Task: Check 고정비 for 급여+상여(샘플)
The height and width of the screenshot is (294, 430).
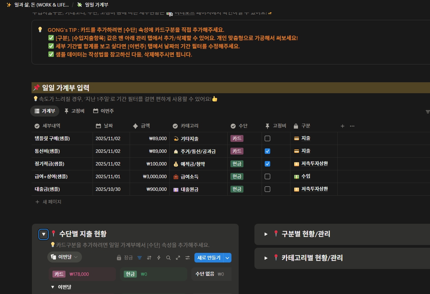Action: click(267, 176)
